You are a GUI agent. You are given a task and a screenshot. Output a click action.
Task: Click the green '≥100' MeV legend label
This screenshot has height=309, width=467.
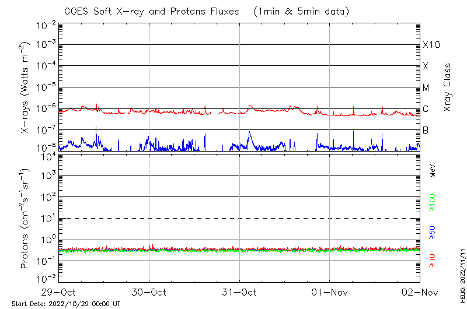tap(433, 203)
